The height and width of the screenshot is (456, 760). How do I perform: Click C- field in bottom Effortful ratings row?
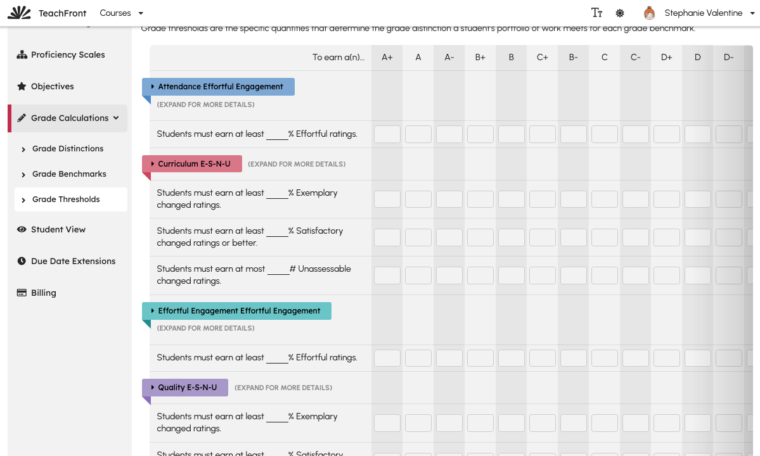pyautogui.click(x=635, y=358)
